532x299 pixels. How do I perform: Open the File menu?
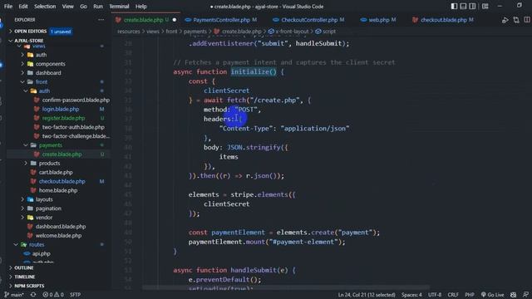tap(8, 6)
